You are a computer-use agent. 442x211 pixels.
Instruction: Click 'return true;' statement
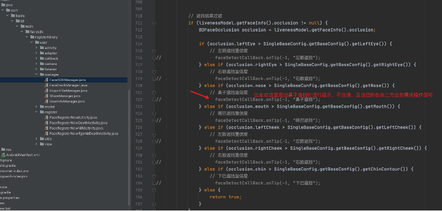(225, 197)
